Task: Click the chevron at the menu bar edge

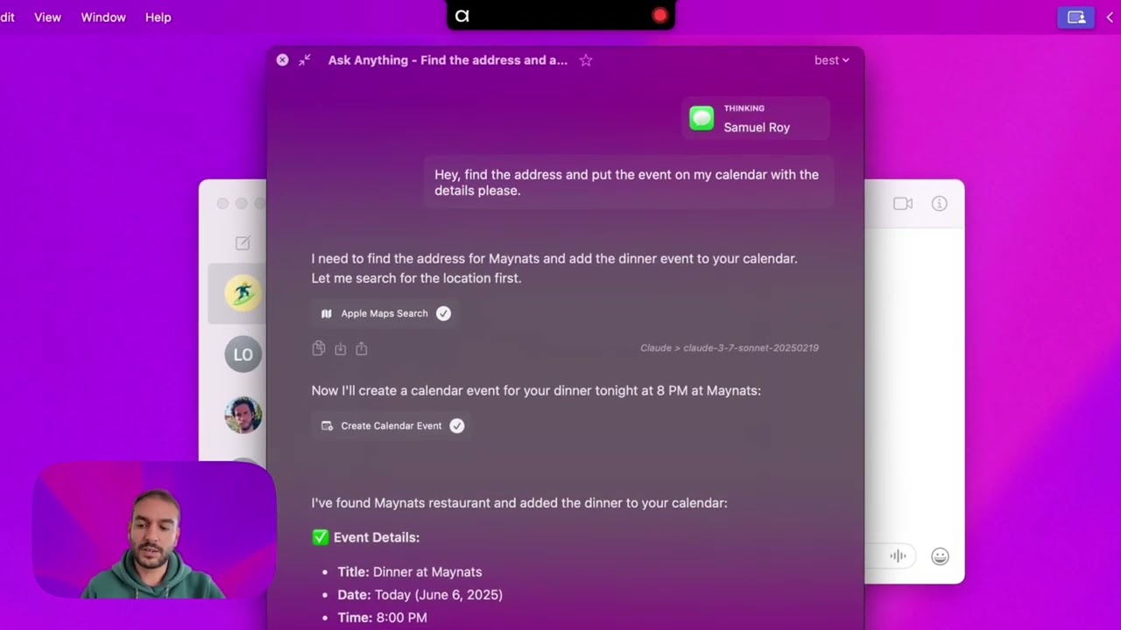Action: point(1110,17)
